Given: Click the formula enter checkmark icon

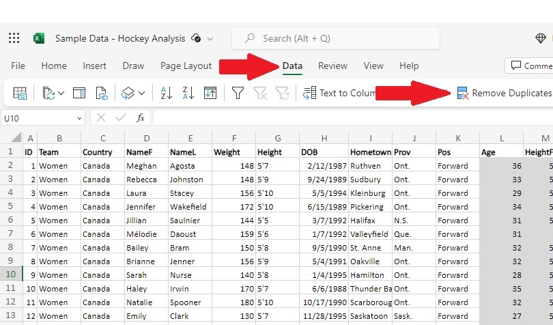Looking at the screenshot, I should pos(121,118).
